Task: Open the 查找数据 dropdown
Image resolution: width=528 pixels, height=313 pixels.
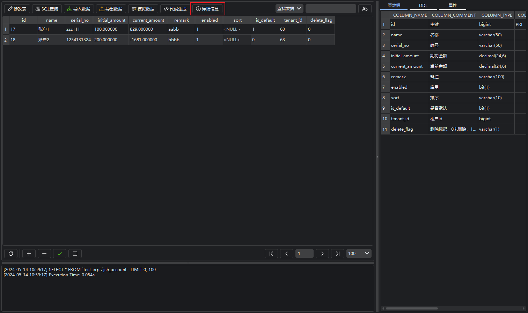Action: click(289, 9)
